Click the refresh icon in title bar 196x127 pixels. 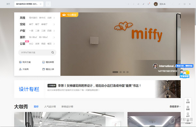(139, 4)
